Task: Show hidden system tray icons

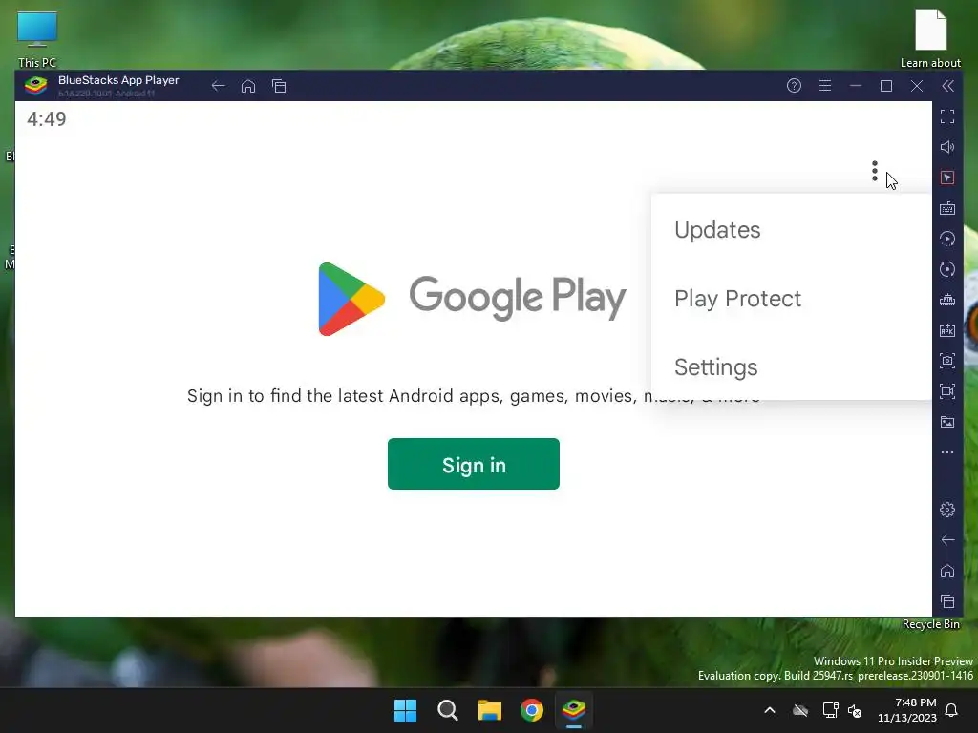Action: point(770,710)
